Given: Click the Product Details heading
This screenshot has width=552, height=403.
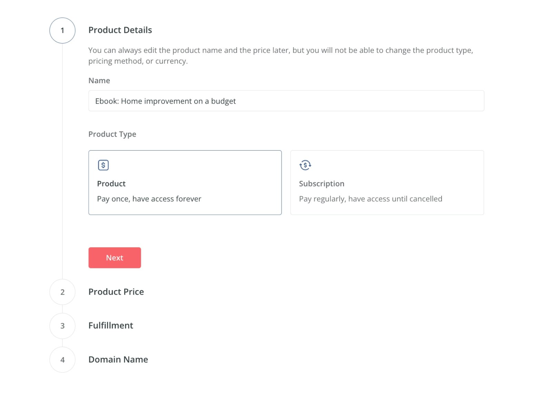Looking at the screenshot, I should click(x=120, y=30).
